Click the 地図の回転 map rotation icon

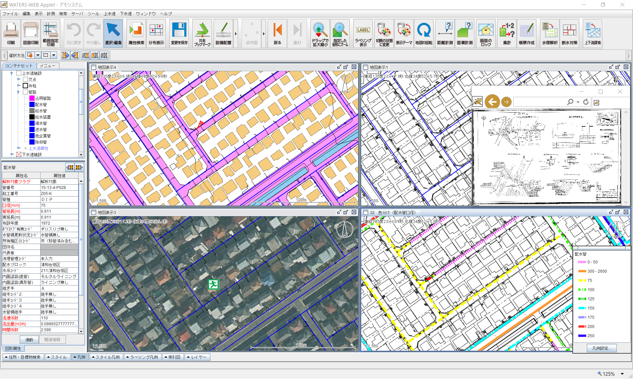pos(424,33)
